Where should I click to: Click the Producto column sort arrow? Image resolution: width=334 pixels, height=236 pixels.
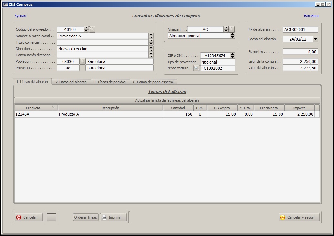[54, 107]
